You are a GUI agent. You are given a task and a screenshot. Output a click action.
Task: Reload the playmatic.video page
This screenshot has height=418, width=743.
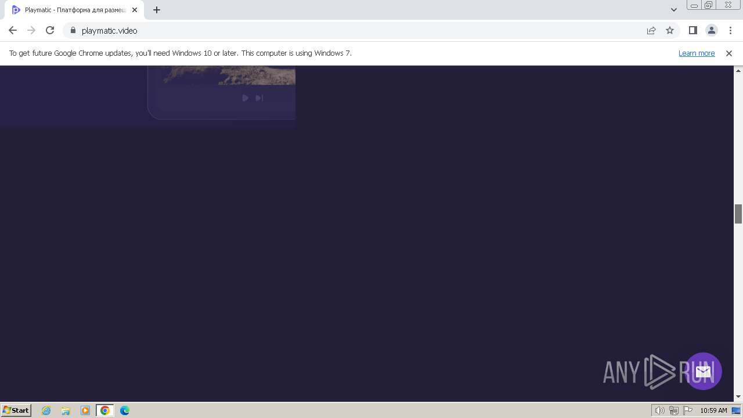50,30
